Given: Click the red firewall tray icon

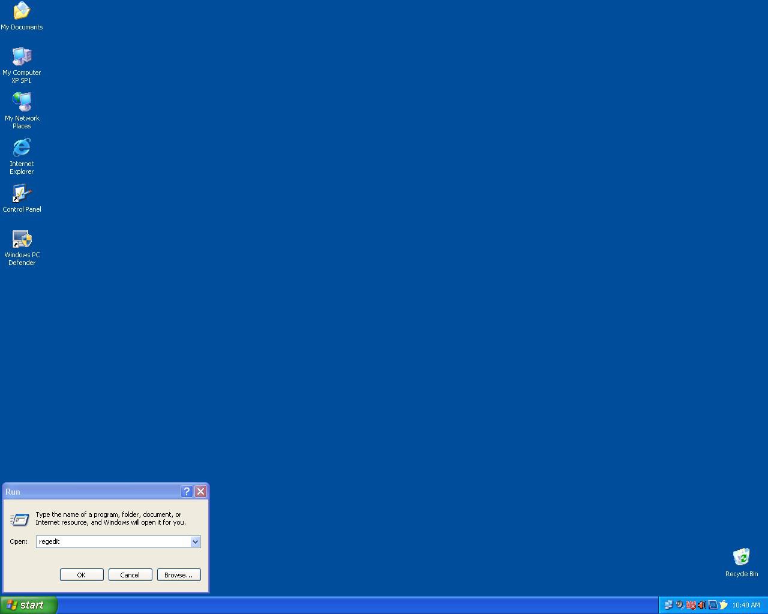Looking at the screenshot, I should (691, 605).
